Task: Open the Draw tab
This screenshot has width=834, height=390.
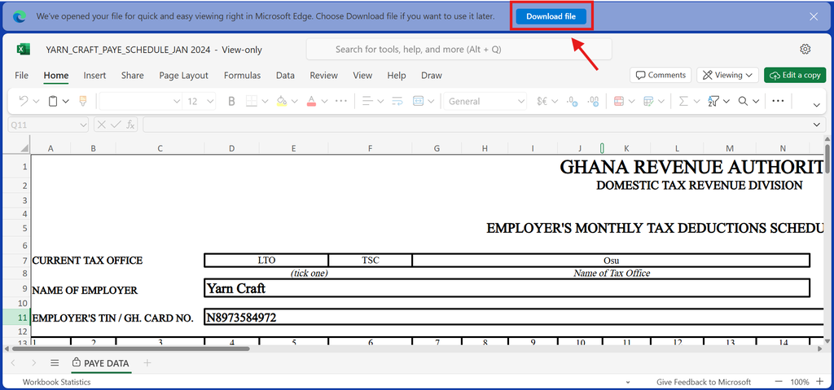Action: pyautogui.click(x=432, y=76)
